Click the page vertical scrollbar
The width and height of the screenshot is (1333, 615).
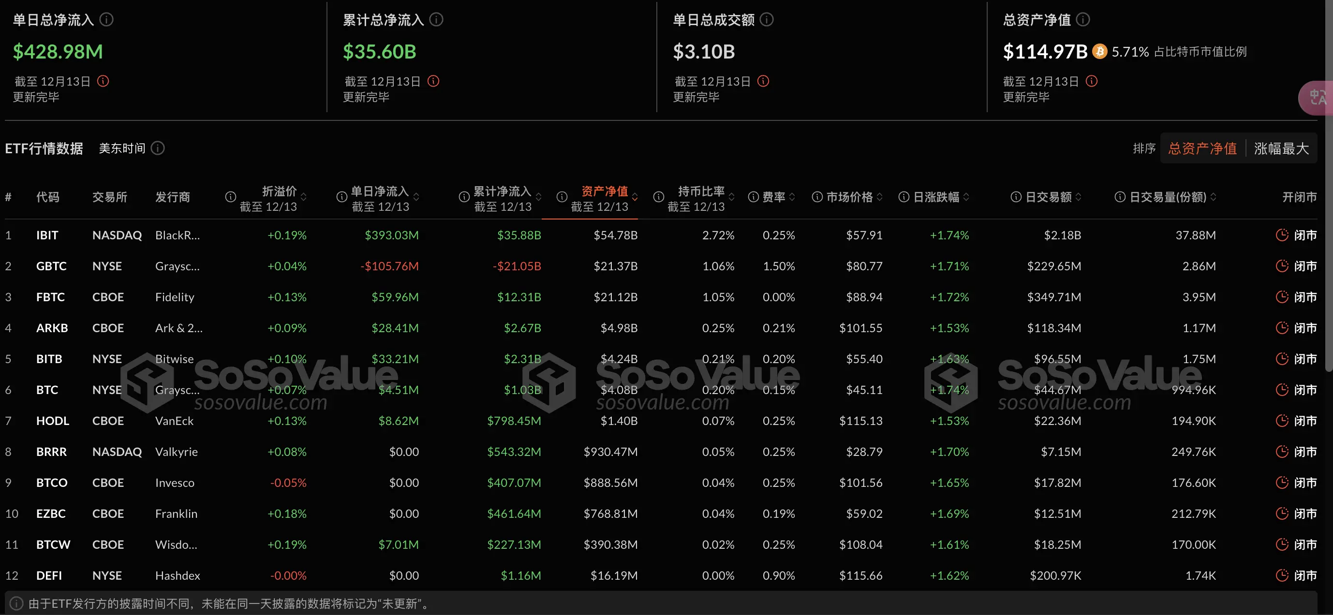1329,186
